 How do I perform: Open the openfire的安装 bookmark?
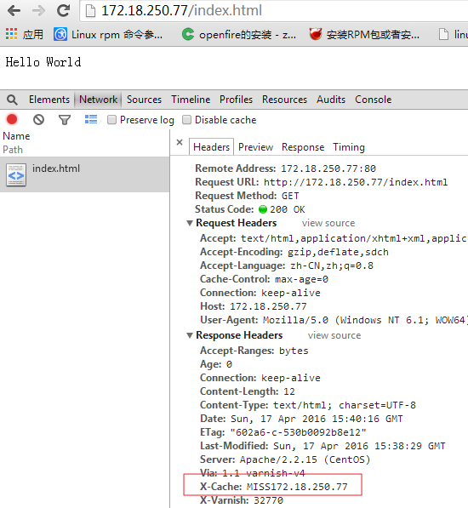click(239, 34)
